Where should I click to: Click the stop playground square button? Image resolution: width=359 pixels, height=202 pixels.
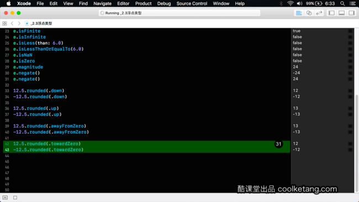click(x=15, y=198)
